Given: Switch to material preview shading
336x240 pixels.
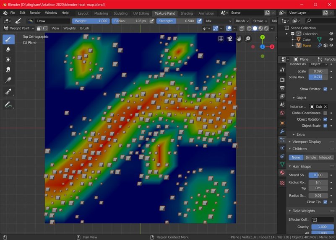Looking at the screenshot, I should 260,28.
